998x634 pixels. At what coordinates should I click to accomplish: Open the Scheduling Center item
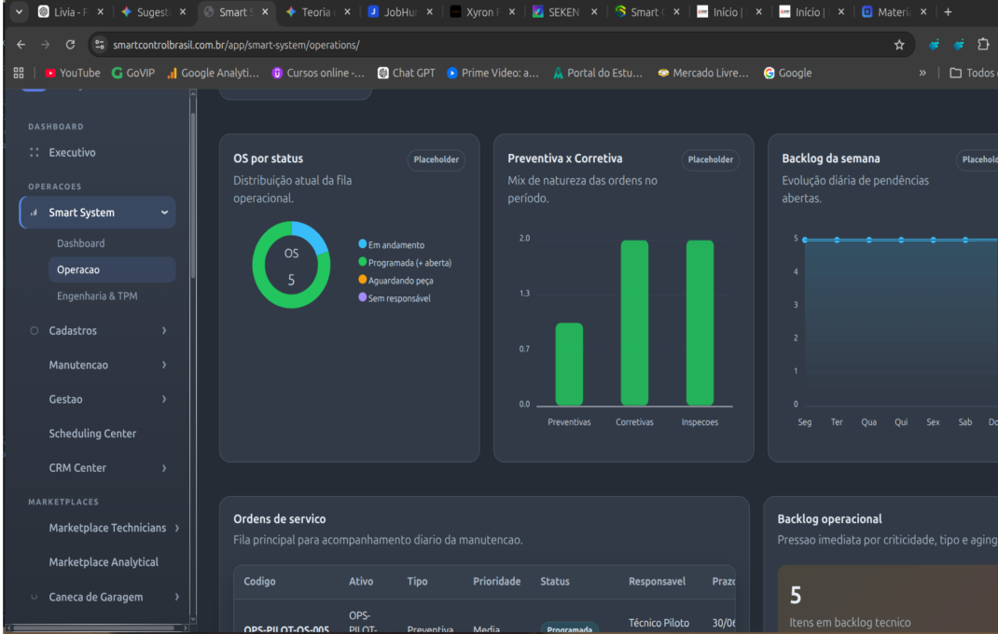pos(92,434)
